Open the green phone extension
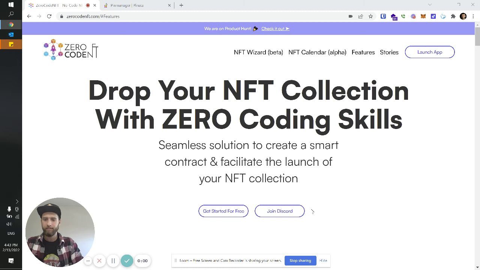The width and height of the screenshot is (480, 270). (x=403, y=16)
